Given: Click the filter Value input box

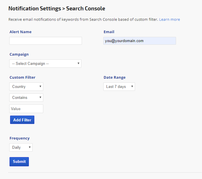Looking at the screenshot, I should point(26,109).
